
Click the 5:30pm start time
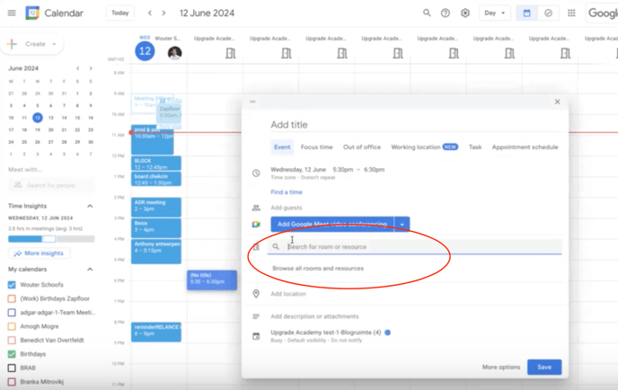[343, 170]
